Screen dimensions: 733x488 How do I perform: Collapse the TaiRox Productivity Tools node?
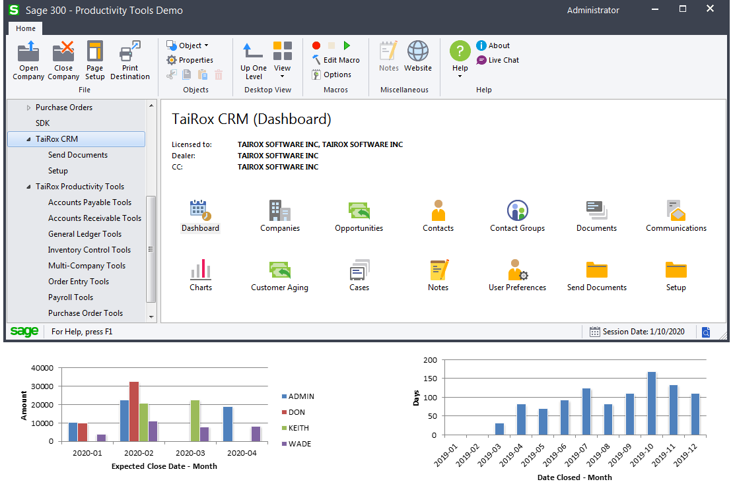click(28, 187)
